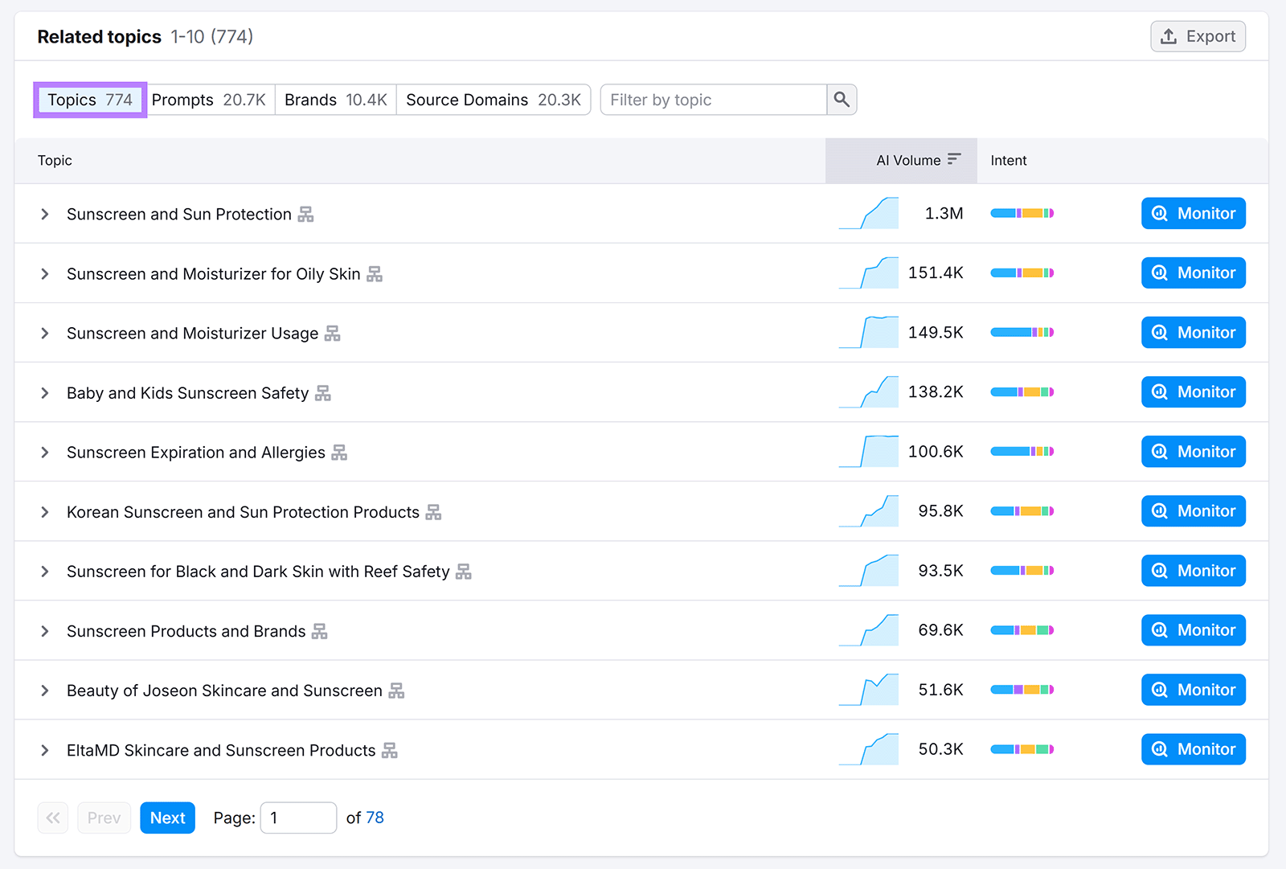
Task: Click the sort icon next to AI Volume
Action: tap(954, 159)
